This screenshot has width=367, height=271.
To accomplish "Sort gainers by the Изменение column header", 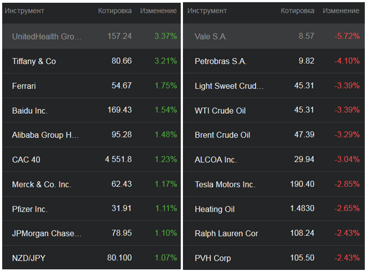I will tap(158, 11).
